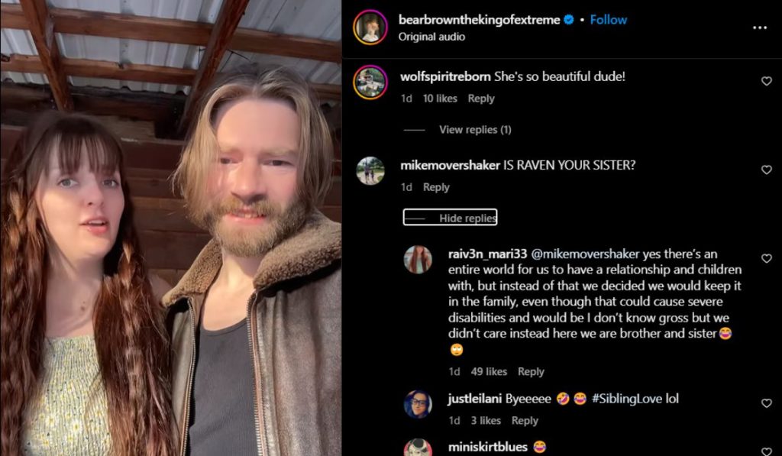Click wolfspiritreborn's profile avatar
782x456 pixels.
click(372, 80)
